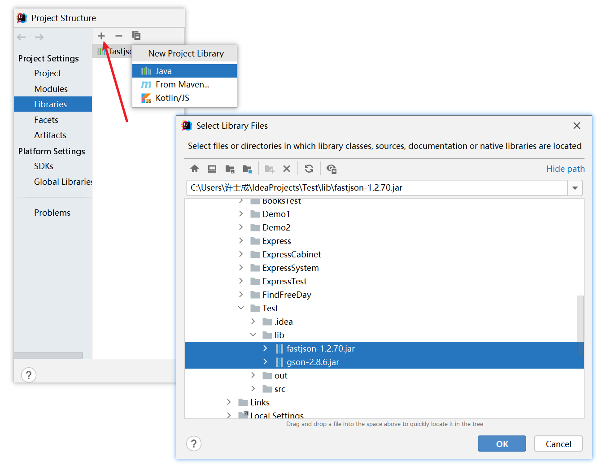Expand the Express folder

click(241, 241)
